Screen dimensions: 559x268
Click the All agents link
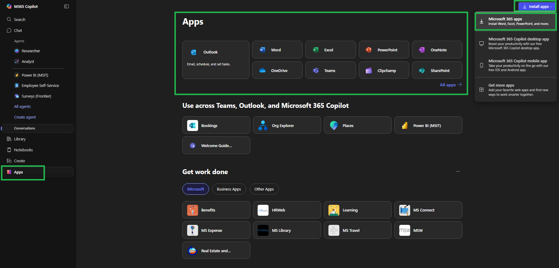click(22, 106)
